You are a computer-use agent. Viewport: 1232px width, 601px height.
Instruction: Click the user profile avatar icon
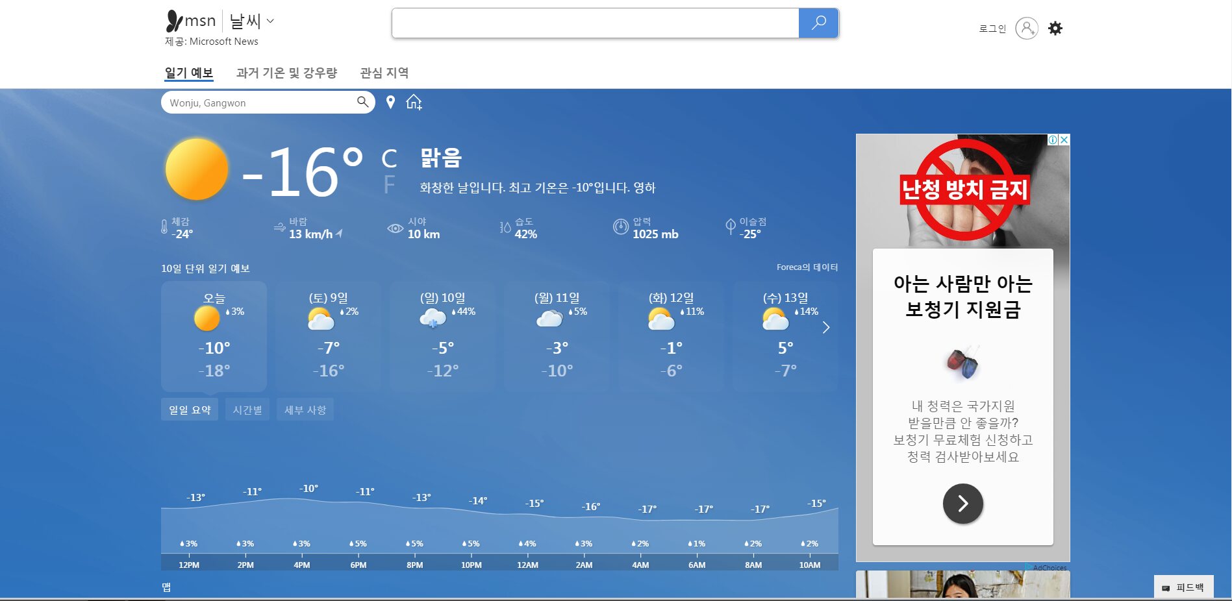pyautogui.click(x=1026, y=29)
